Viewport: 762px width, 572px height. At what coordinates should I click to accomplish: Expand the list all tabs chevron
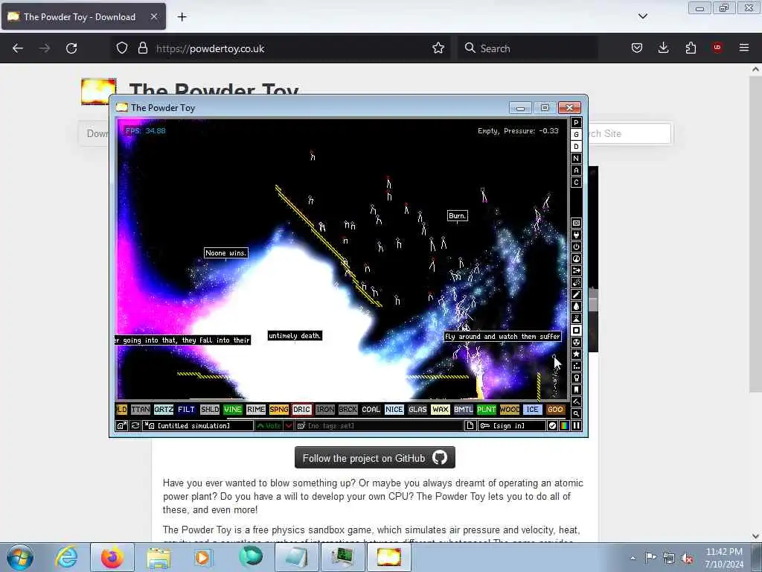(x=643, y=16)
